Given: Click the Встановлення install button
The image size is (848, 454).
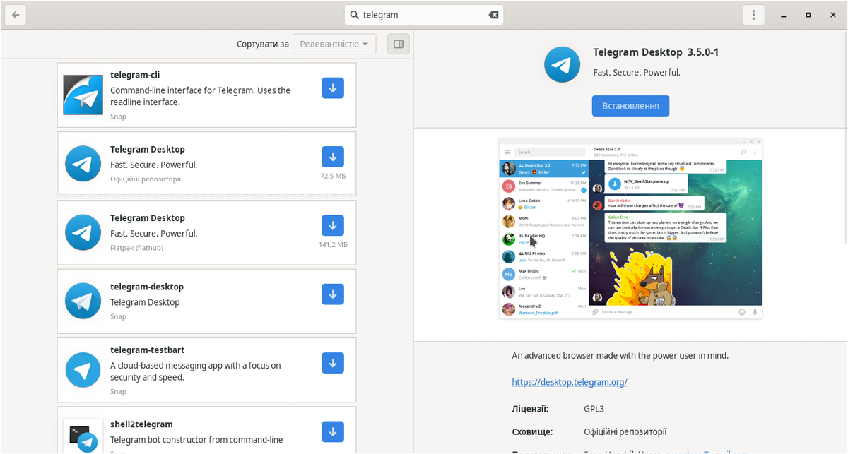Looking at the screenshot, I should [x=630, y=106].
